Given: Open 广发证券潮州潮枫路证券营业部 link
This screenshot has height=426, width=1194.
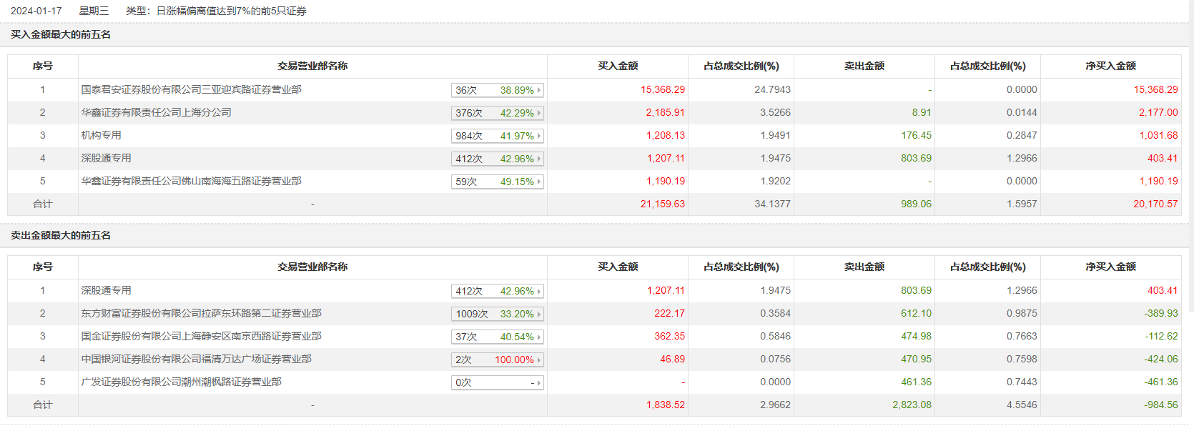Looking at the screenshot, I should [181, 382].
